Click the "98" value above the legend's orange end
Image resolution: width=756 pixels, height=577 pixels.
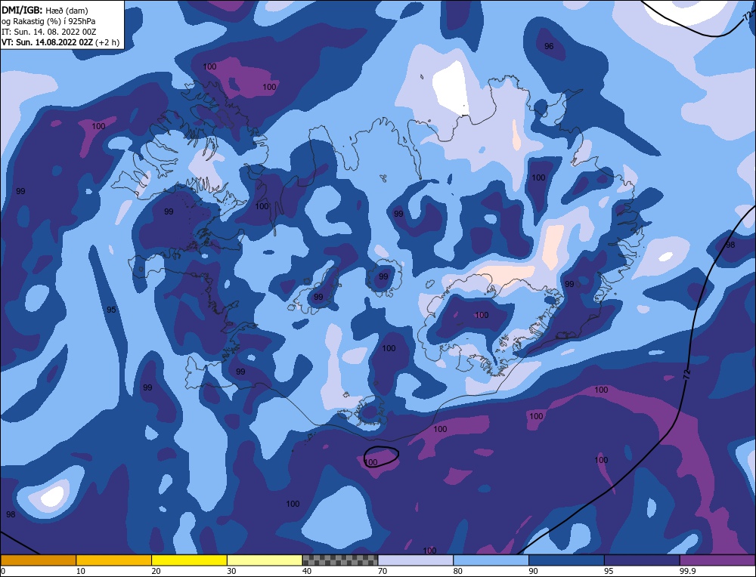(11, 514)
